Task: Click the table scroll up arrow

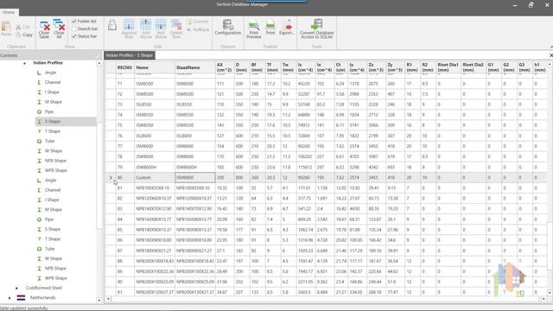Action: (x=550, y=65)
